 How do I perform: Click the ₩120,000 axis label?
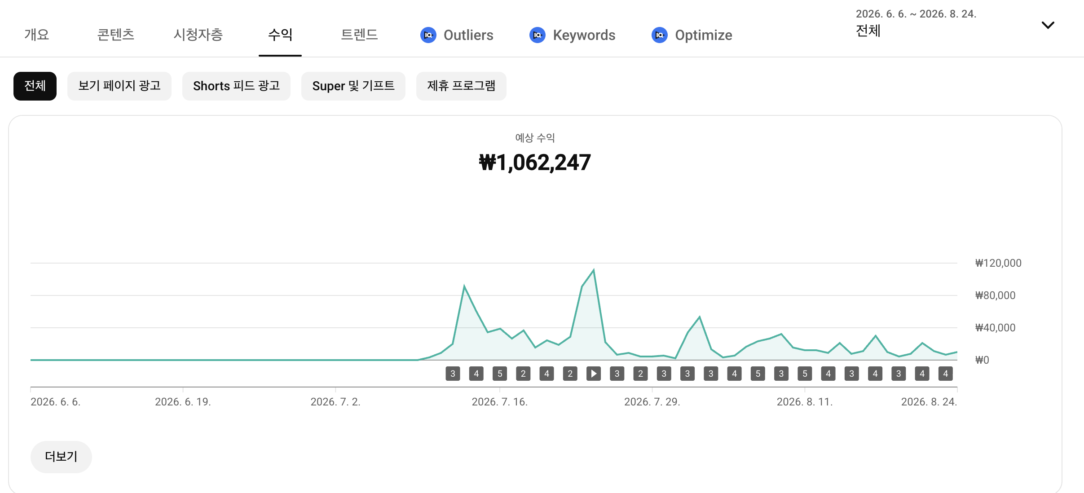pos(998,263)
